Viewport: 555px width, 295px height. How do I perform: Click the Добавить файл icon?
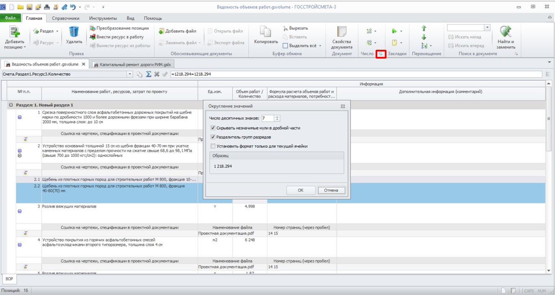click(x=161, y=31)
